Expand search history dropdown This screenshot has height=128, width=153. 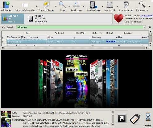144,27
